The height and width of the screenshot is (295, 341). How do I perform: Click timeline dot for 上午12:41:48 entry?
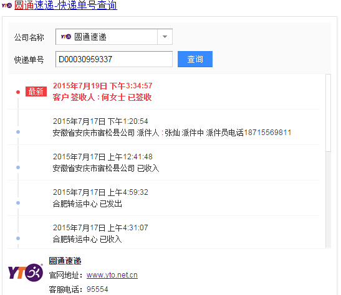18,167
